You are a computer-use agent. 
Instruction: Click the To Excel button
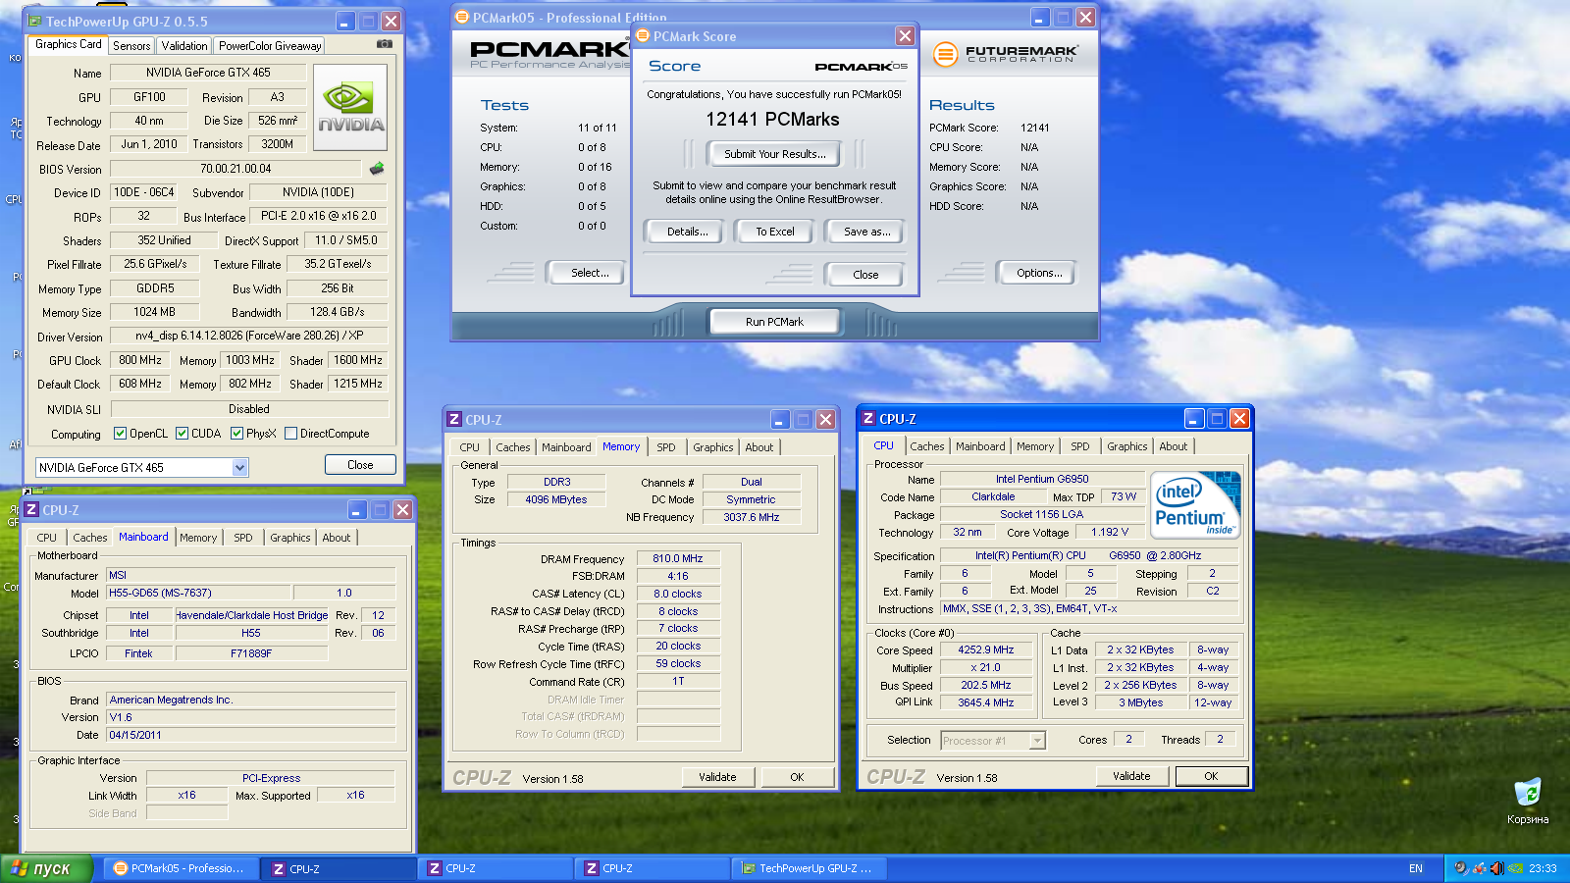[x=775, y=232]
